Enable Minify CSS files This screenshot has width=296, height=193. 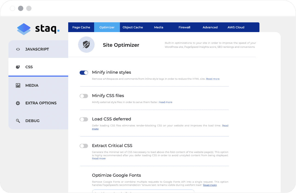[84, 96]
